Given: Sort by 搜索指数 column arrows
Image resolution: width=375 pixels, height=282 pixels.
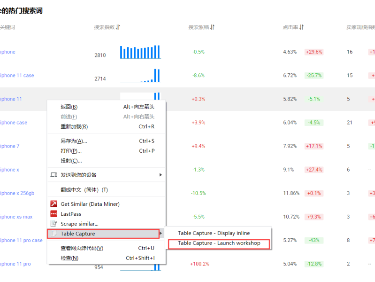Looking at the screenshot, I should click(x=118, y=27).
